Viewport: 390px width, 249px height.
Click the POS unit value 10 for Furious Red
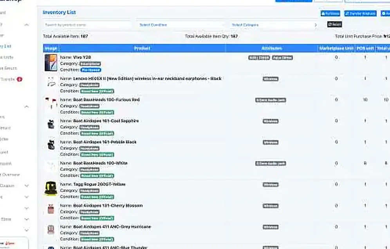(365, 100)
